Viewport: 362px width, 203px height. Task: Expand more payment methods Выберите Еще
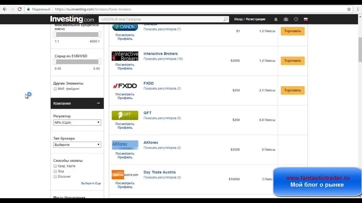(91, 183)
